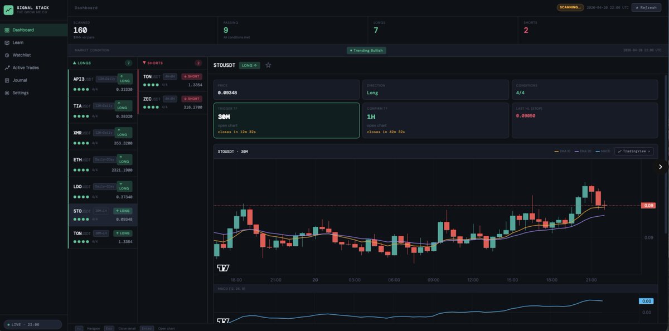The width and height of the screenshot is (669, 331).
Task: Collapse the Shorts list header
Action: pyautogui.click(x=152, y=63)
